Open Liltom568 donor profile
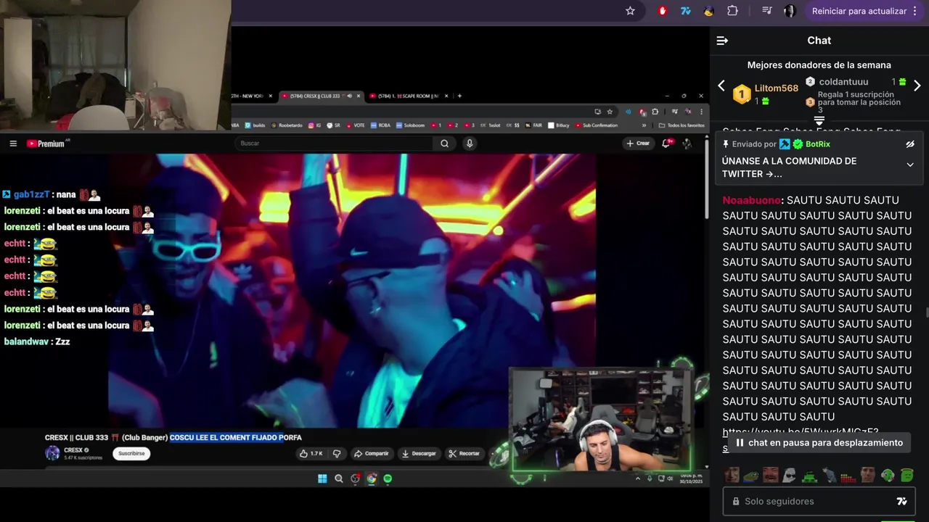Screen dimensions: 929x522 (x=776, y=88)
